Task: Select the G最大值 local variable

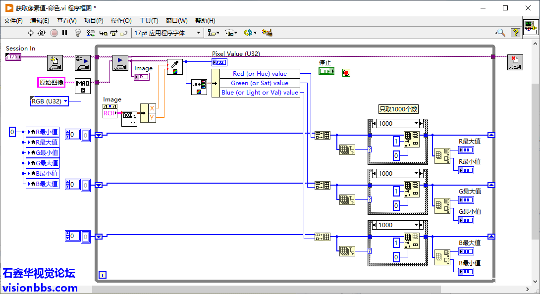Action: (43, 163)
